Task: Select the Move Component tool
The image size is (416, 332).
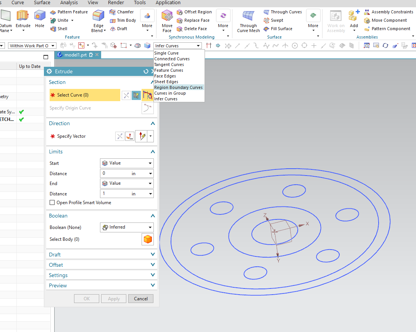Action: click(x=385, y=20)
